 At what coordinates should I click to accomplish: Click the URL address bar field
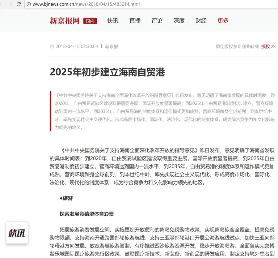pyautogui.click(x=151, y=4)
